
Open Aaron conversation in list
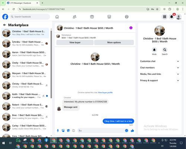(25, 54)
